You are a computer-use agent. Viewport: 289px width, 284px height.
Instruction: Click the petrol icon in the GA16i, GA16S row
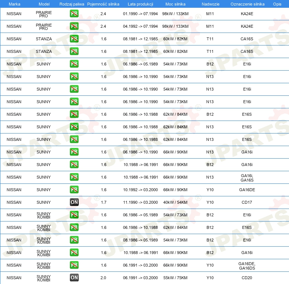click(74, 177)
